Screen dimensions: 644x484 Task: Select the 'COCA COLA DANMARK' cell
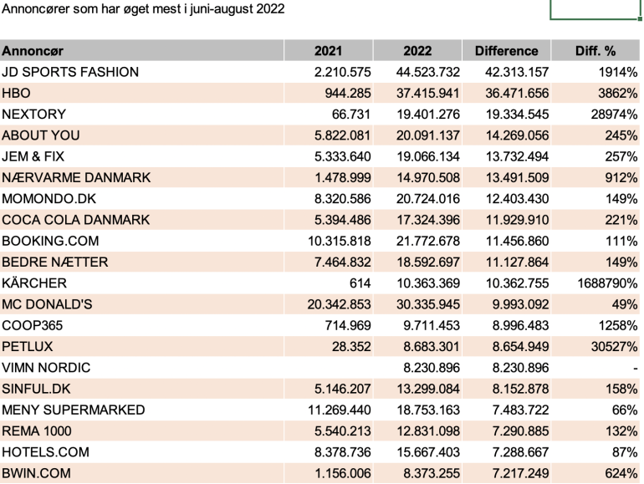click(x=141, y=220)
